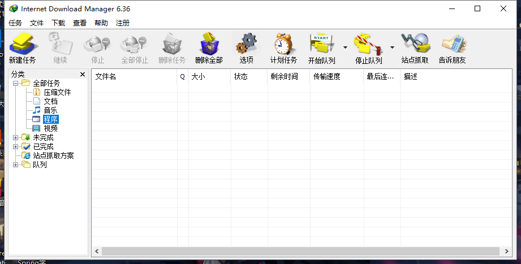Viewport: 521px width, 264px height.
Task: Click the IDM title bar logo icon
Action: click(13, 8)
